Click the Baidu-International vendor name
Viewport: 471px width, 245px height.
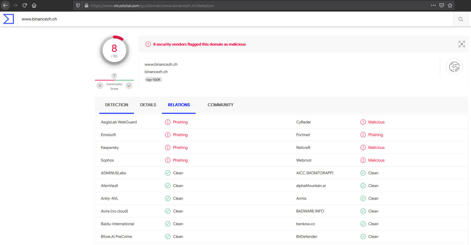click(117, 224)
